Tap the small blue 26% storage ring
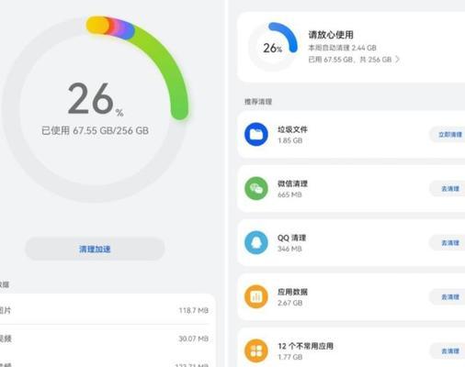The image size is (465, 367). (x=273, y=47)
